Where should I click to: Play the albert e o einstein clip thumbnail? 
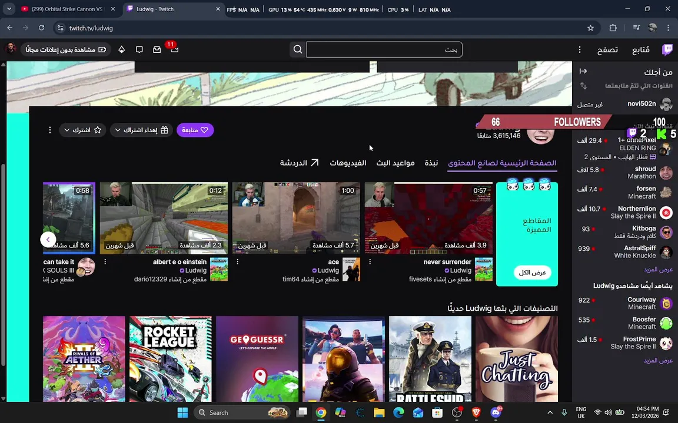click(x=164, y=218)
